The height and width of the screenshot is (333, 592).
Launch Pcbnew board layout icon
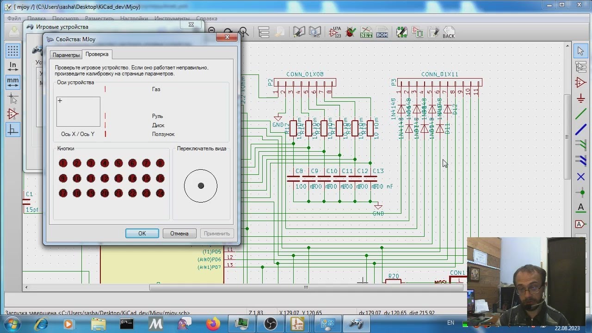tap(433, 32)
